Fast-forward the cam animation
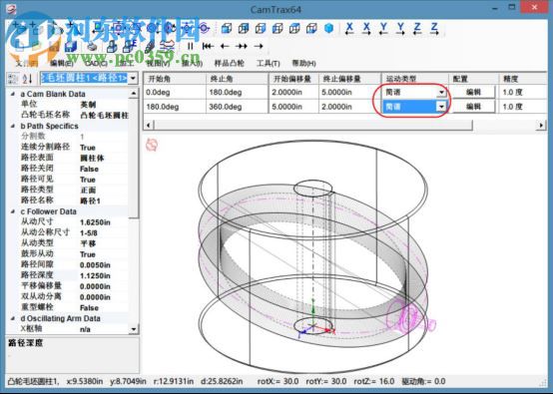Image resolution: width=553 pixels, height=394 pixels. [x=242, y=46]
